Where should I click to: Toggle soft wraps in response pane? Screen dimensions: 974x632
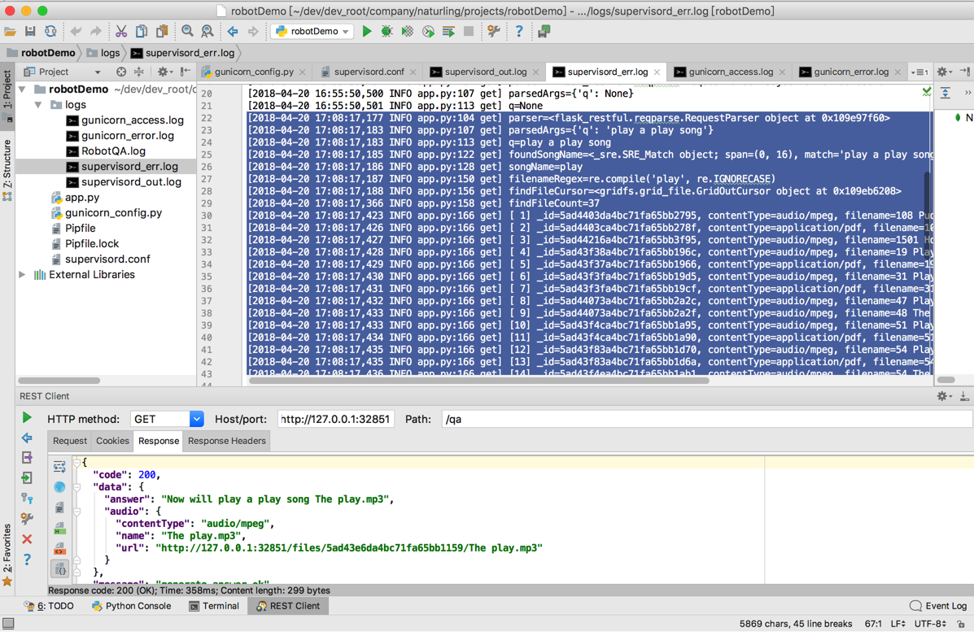click(x=59, y=466)
